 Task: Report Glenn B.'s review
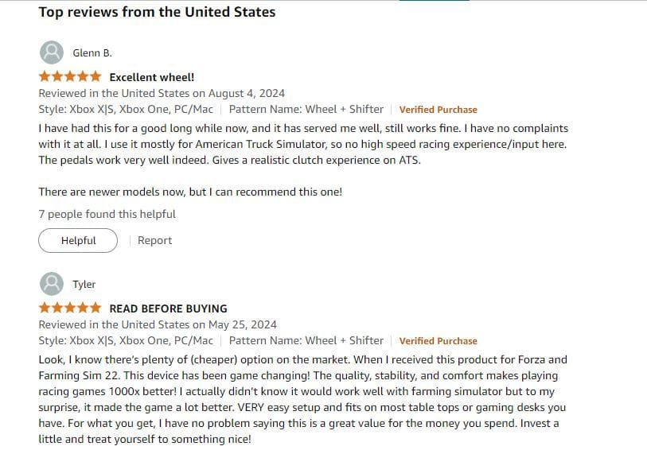(154, 240)
